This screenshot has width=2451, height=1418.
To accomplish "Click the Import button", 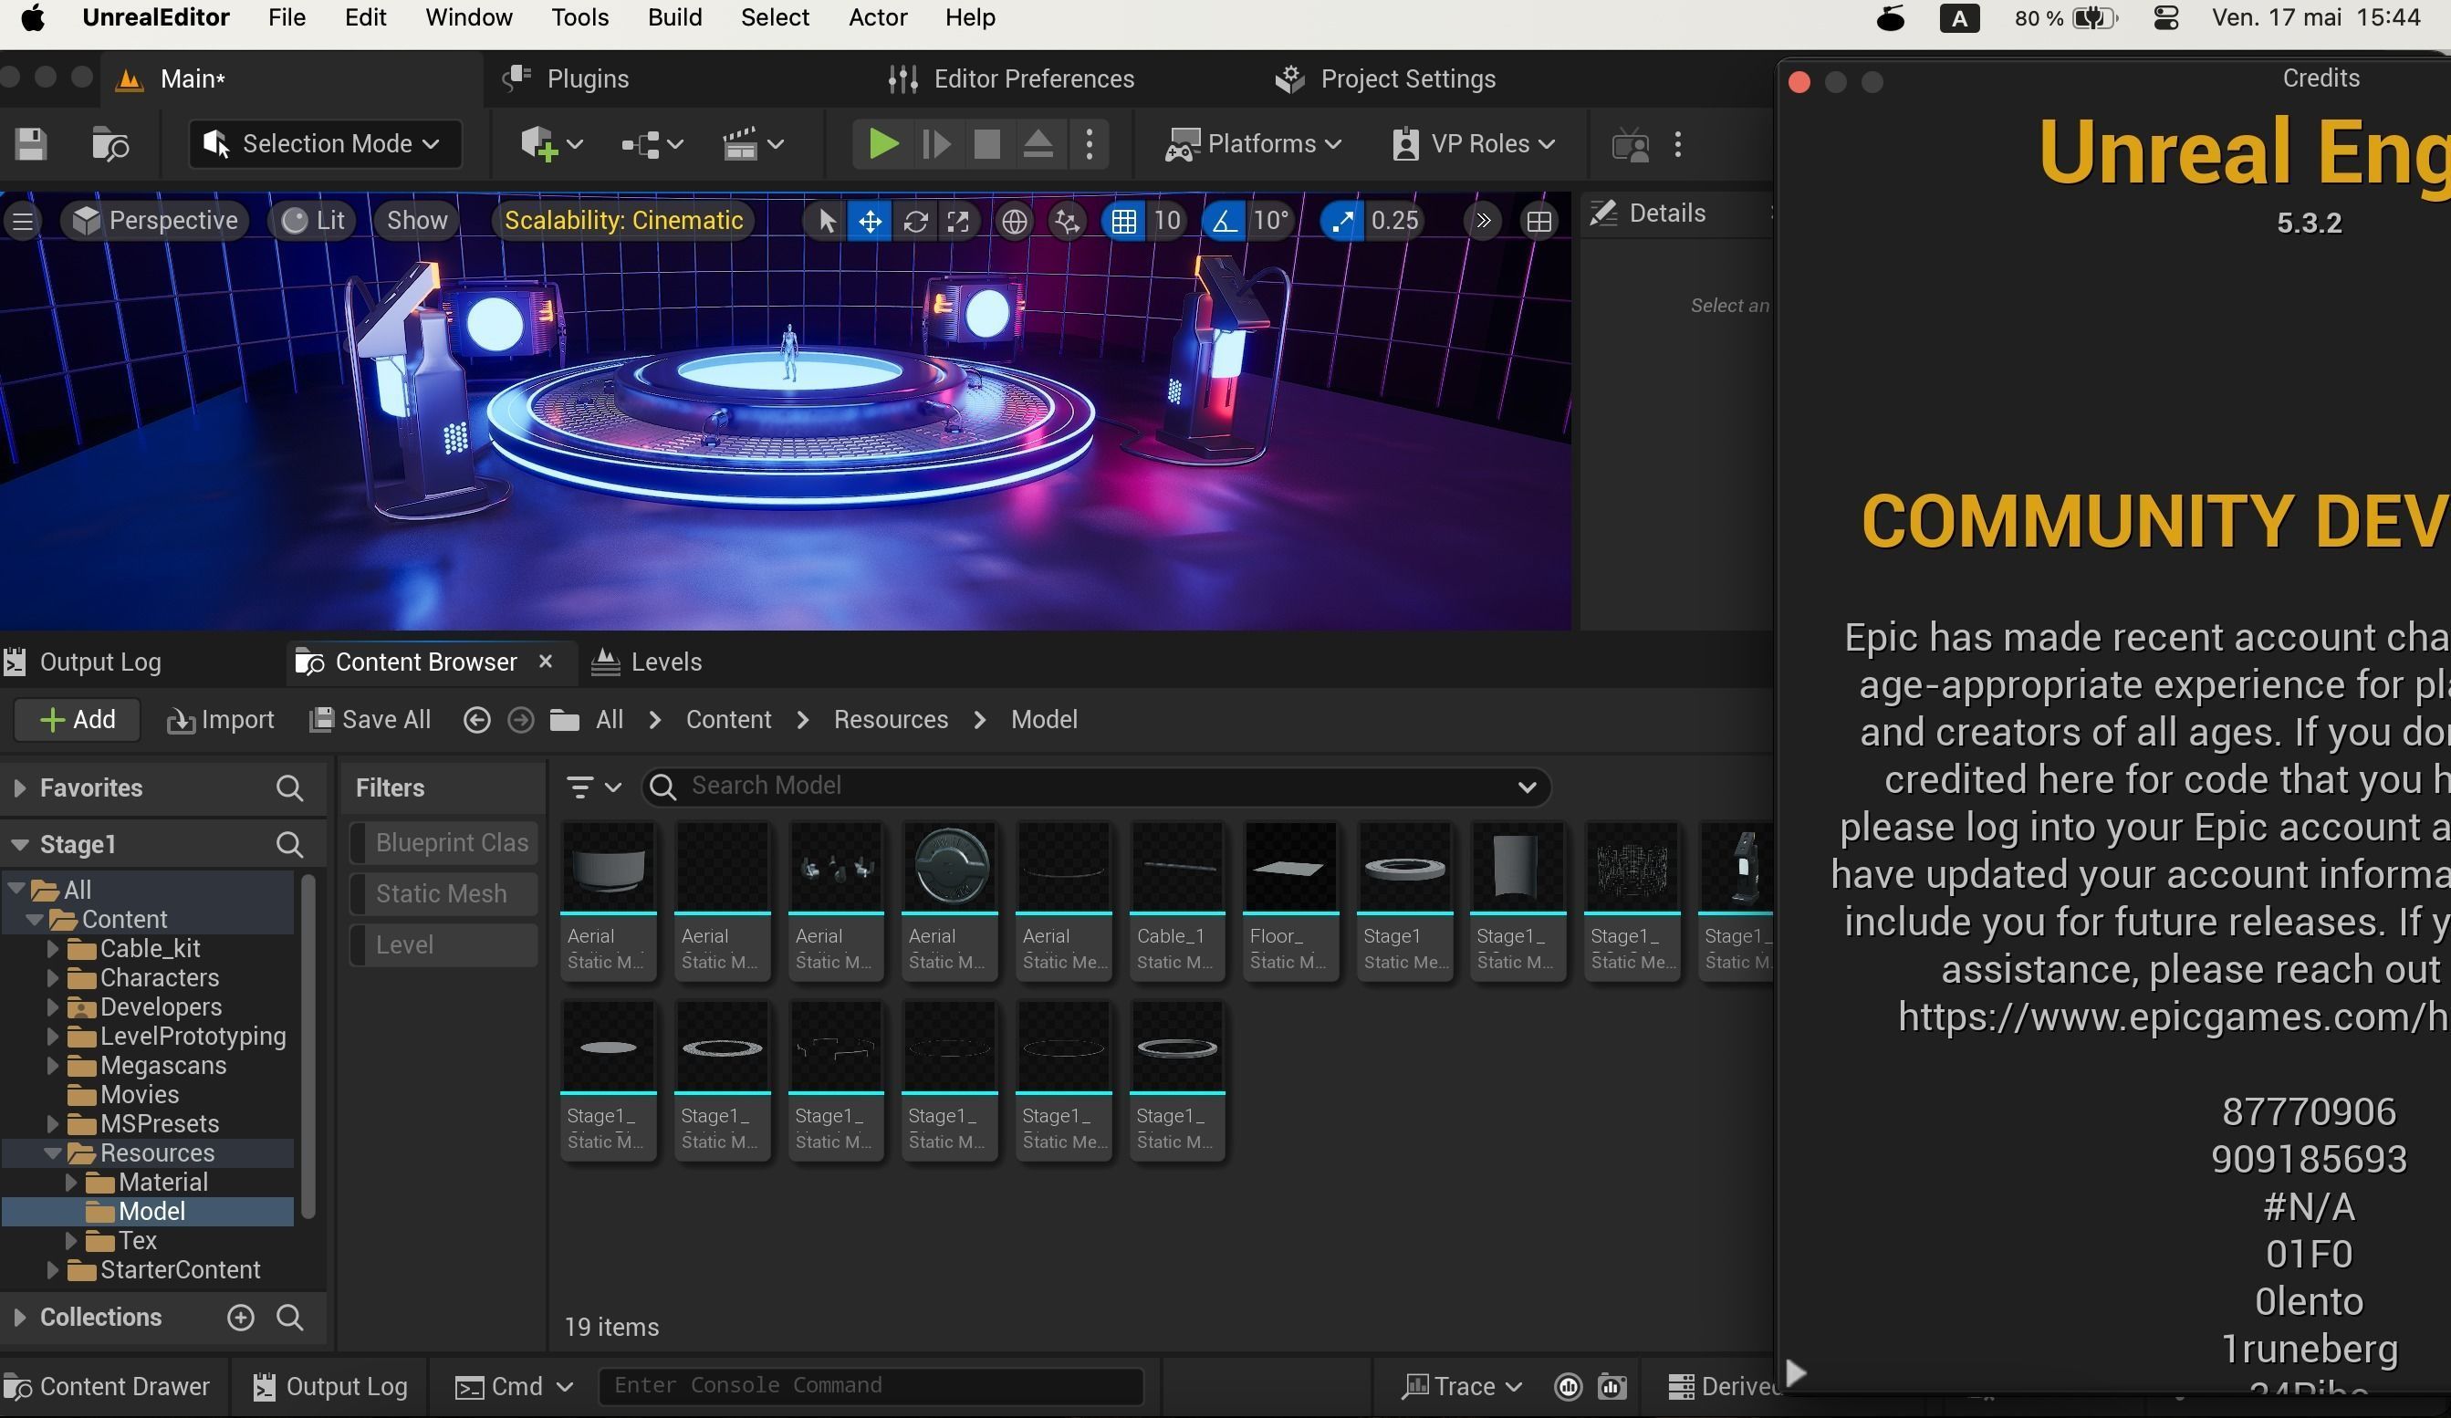I will click(221, 720).
